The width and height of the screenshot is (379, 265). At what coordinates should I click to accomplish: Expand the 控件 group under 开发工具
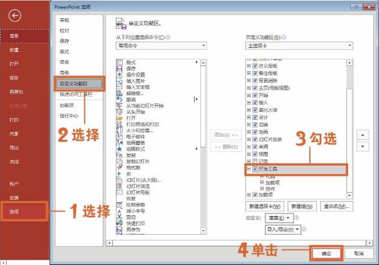tap(262, 188)
